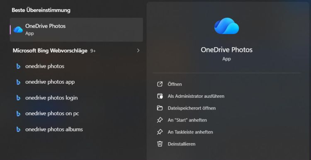Click the '9+' count next to Webvorschläge
Viewport: 311px width, 160px height.
93,51
